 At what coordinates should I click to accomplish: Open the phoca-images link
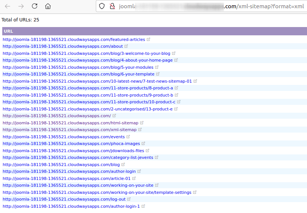click(71, 144)
